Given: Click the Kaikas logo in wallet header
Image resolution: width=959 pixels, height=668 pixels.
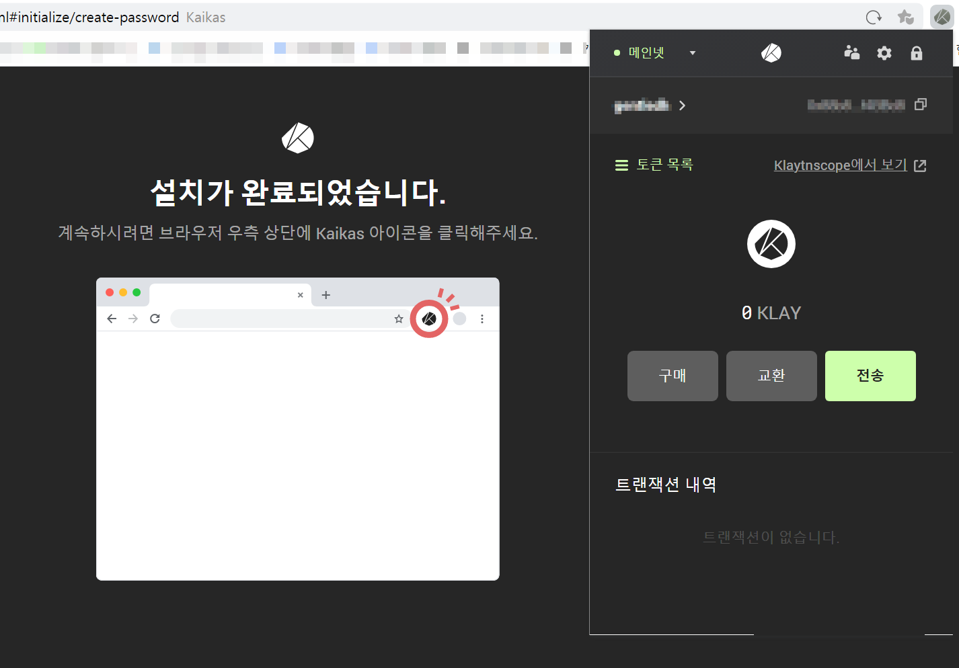Looking at the screenshot, I should click(x=771, y=52).
